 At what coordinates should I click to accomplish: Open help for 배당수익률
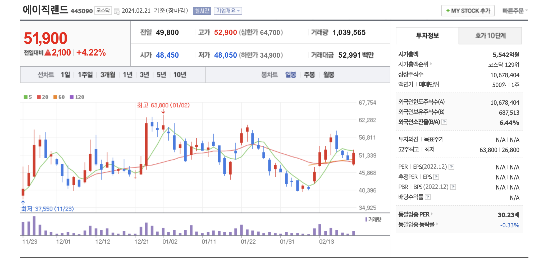click(x=428, y=197)
